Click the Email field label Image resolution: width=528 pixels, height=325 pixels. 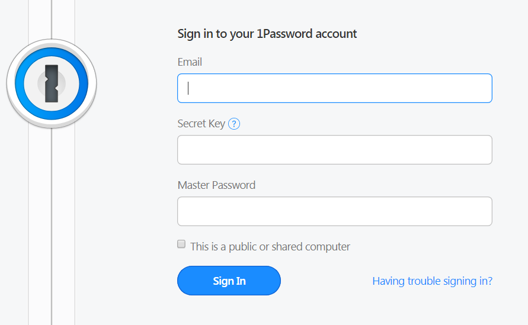(190, 62)
